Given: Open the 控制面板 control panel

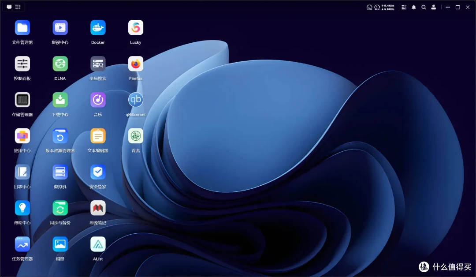Looking at the screenshot, I should (x=22, y=64).
